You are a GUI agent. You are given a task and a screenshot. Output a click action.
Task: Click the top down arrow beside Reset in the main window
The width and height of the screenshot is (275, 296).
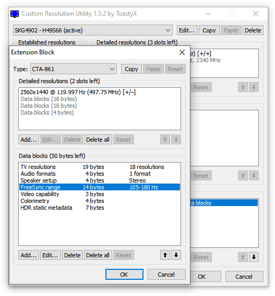pyautogui.click(x=254, y=87)
